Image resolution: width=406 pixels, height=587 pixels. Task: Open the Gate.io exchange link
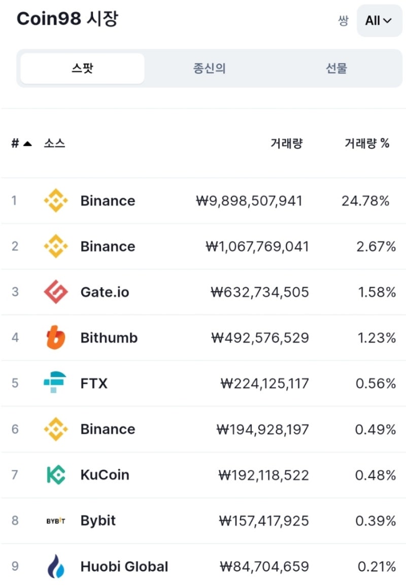(x=105, y=292)
